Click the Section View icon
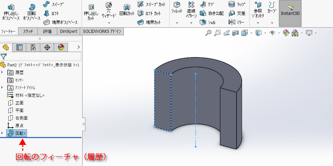333x166 pixels. click(x=236, y=33)
